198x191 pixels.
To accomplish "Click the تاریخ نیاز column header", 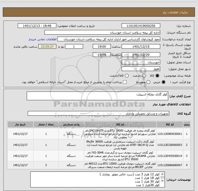I will 20,124.
